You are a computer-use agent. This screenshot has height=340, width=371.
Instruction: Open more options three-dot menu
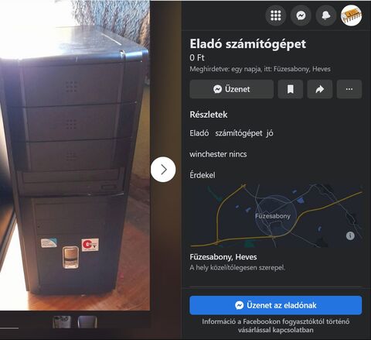pyautogui.click(x=349, y=89)
